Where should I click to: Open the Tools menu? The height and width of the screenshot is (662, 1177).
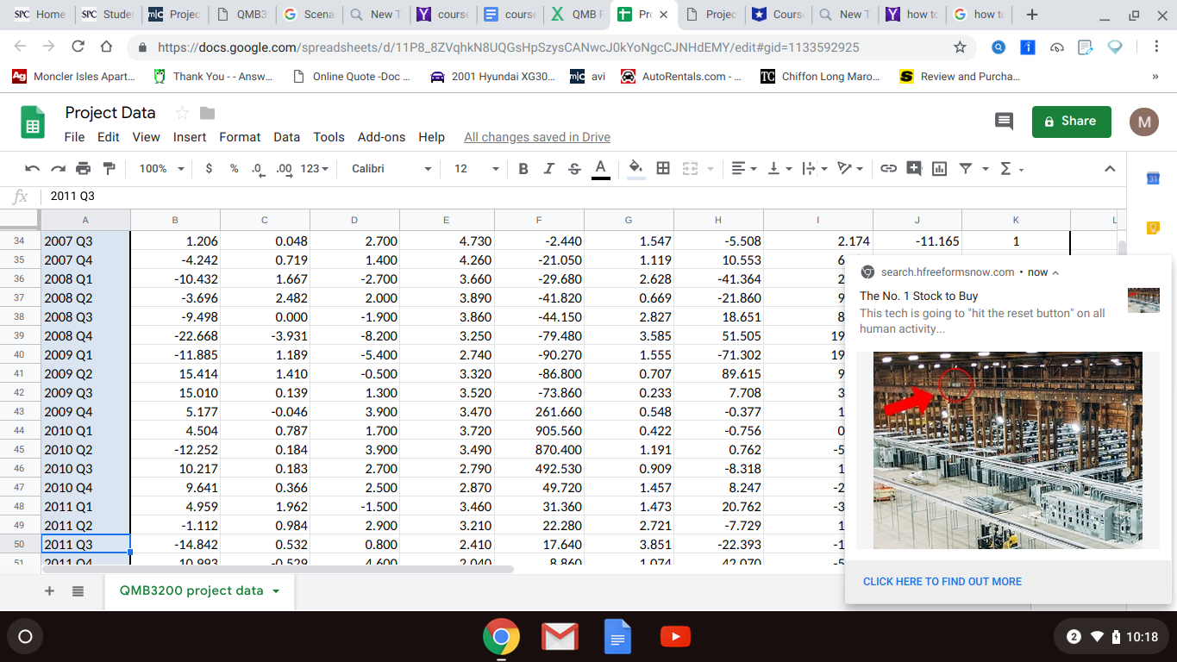(329, 137)
